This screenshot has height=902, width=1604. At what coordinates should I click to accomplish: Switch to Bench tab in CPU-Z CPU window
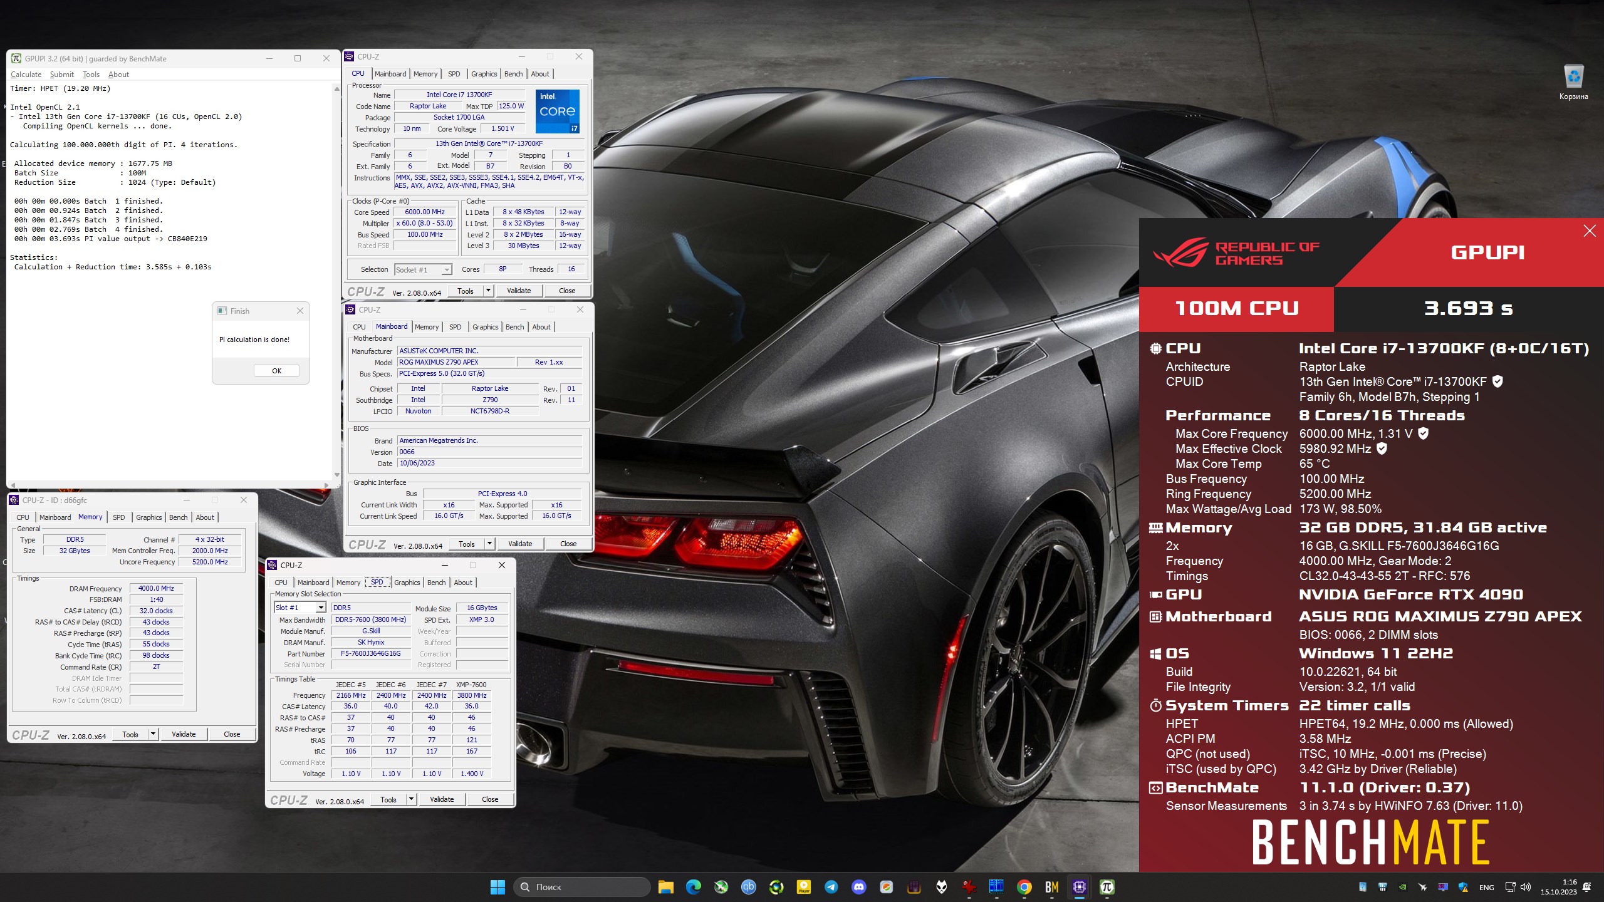coord(513,74)
